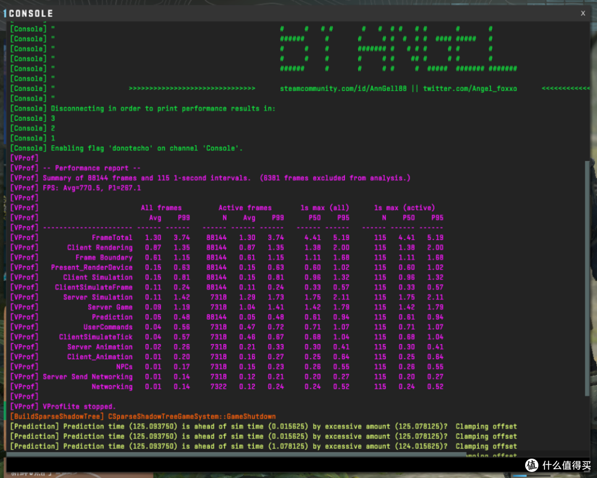The height and width of the screenshot is (478, 597).
Task: Close the console window with X
Action: [x=583, y=13]
